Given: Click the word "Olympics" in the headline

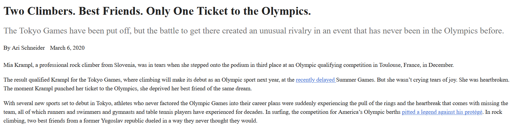Looking at the screenshot, I should pyautogui.click(x=286, y=11).
